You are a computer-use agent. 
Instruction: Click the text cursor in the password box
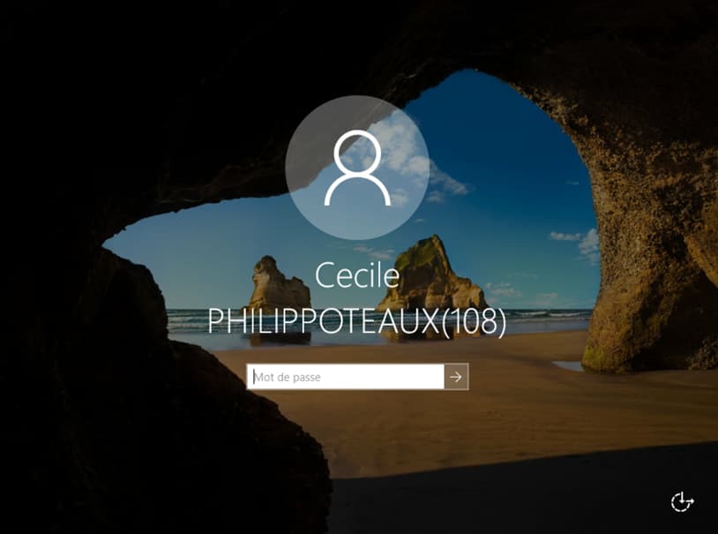point(253,377)
